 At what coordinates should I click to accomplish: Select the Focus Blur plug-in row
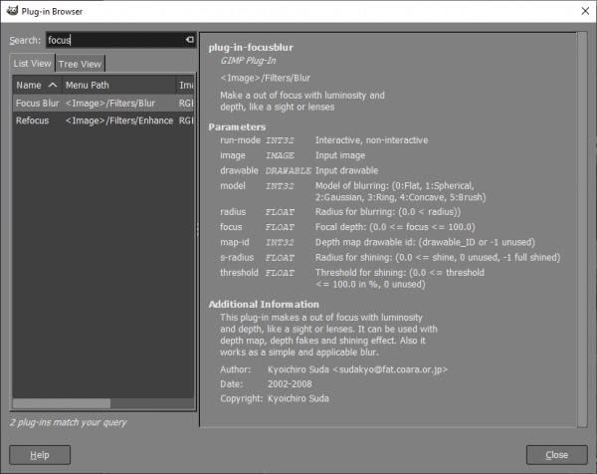tap(103, 104)
